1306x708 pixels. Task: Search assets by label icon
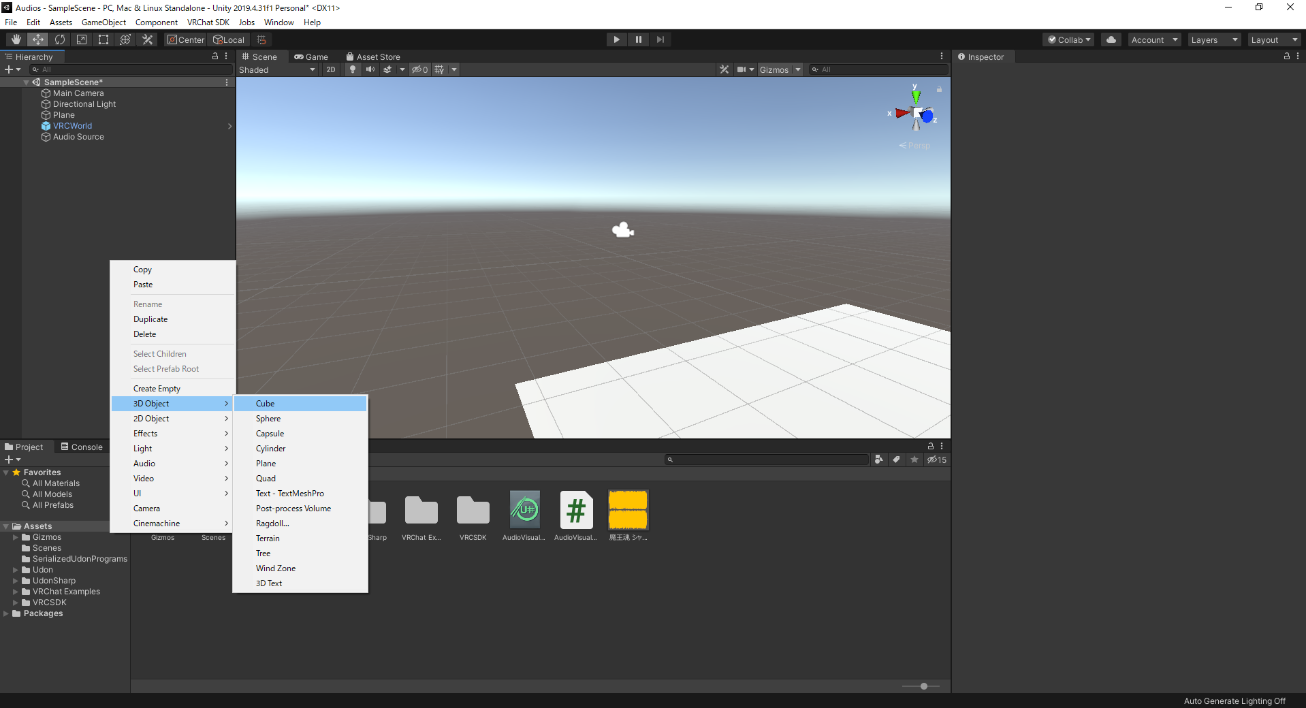pyautogui.click(x=897, y=460)
